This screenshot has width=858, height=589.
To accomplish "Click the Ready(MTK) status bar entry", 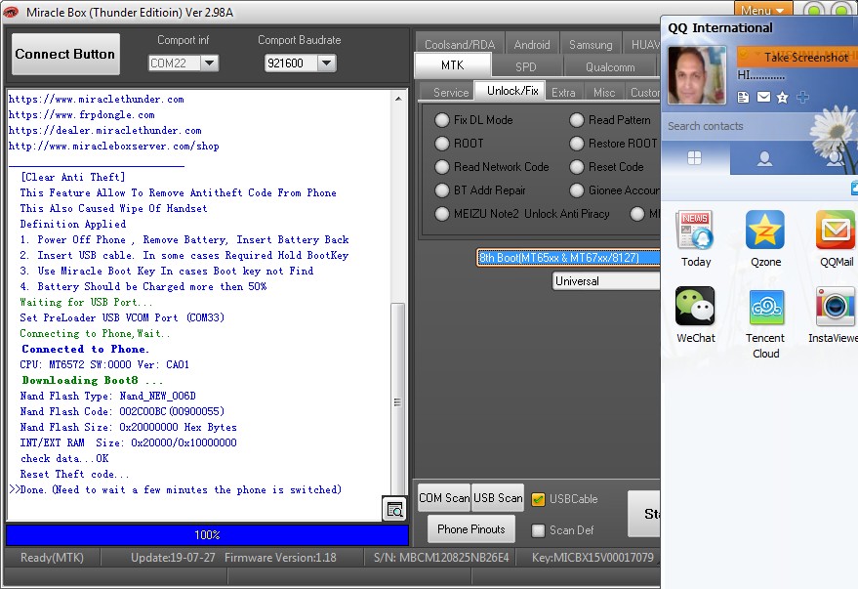I will (52, 557).
